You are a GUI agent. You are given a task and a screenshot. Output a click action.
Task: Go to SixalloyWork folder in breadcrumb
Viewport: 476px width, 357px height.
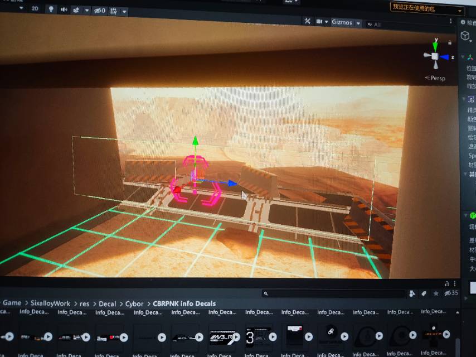[50, 303]
